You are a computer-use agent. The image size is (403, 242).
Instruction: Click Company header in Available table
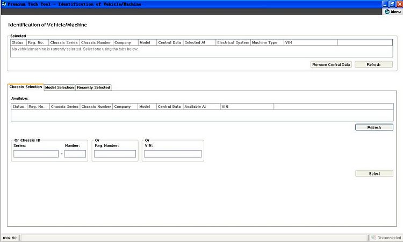pyautogui.click(x=125, y=106)
